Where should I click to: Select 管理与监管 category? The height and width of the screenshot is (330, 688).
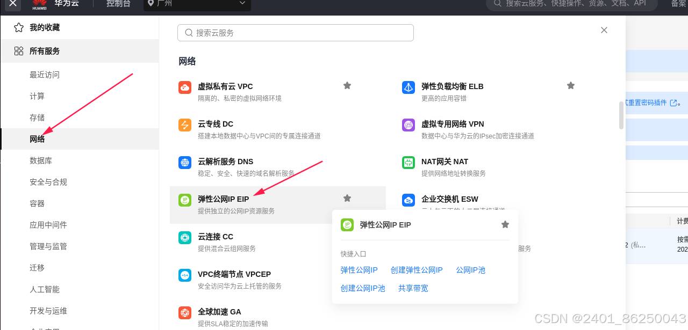48,246
